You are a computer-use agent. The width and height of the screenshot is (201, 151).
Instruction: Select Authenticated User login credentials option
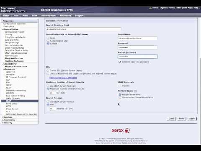tap(48, 41)
